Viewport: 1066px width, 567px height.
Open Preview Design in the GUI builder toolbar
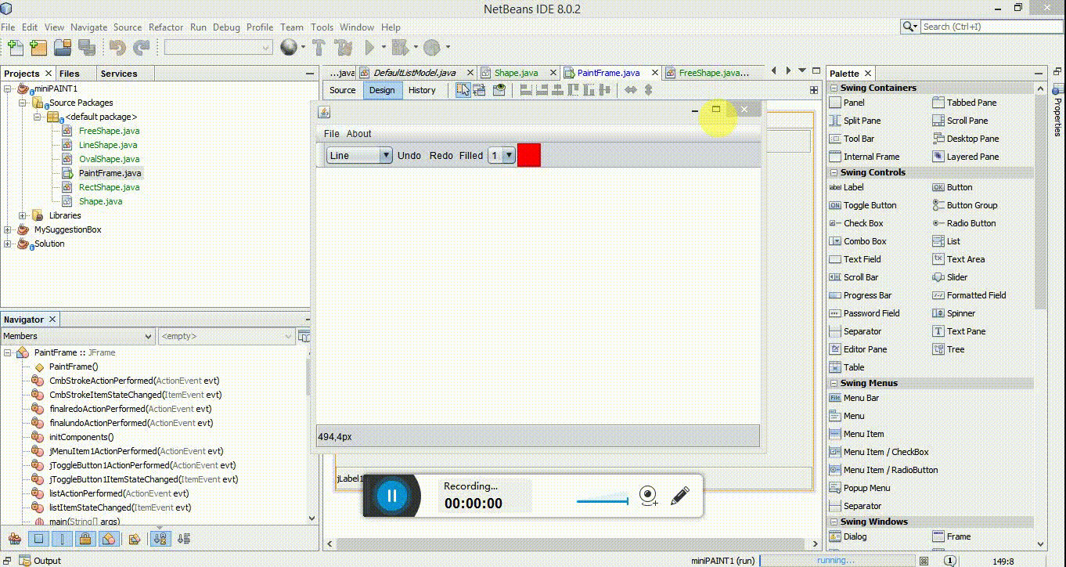pyautogui.click(x=499, y=90)
